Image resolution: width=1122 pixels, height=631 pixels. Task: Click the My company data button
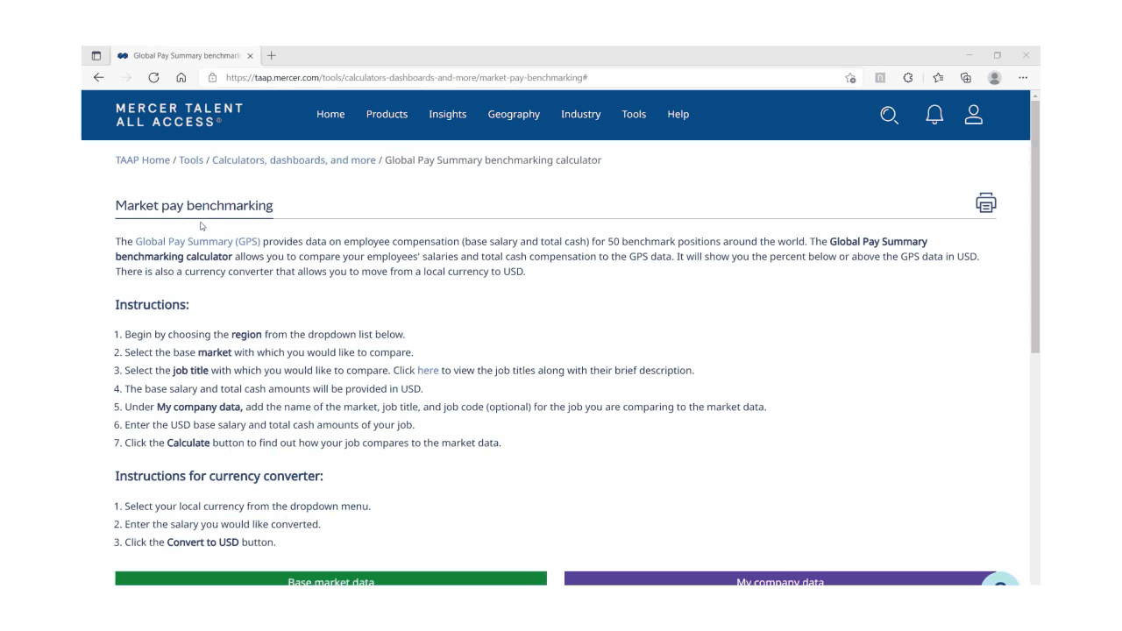[x=779, y=580]
